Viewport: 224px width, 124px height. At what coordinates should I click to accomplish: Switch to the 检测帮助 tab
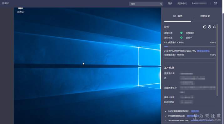coord(205,16)
